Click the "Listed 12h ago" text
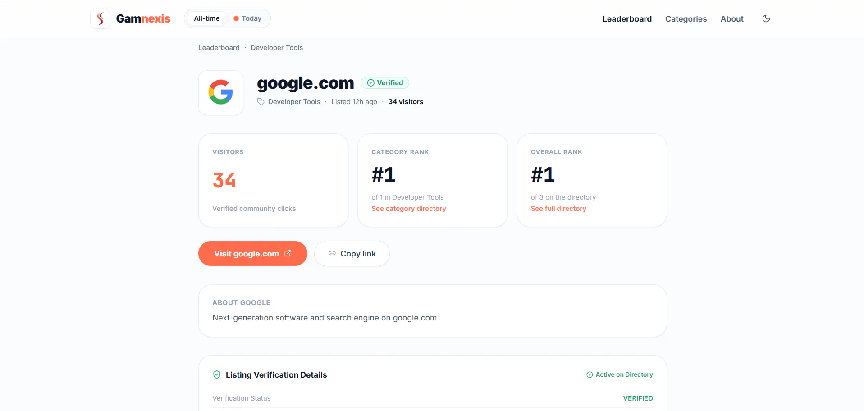864x411 pixels. point(354,102)
